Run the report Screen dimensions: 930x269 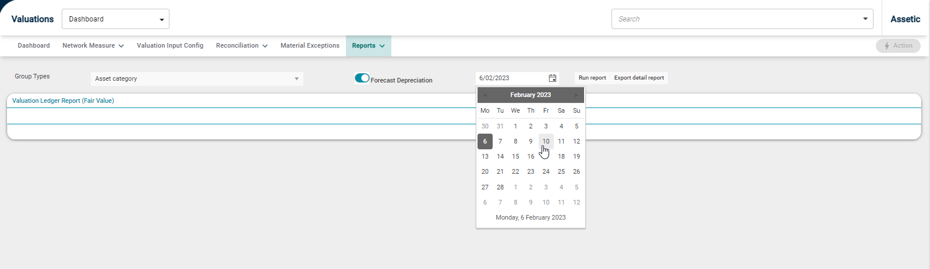[x=592, y=78]
